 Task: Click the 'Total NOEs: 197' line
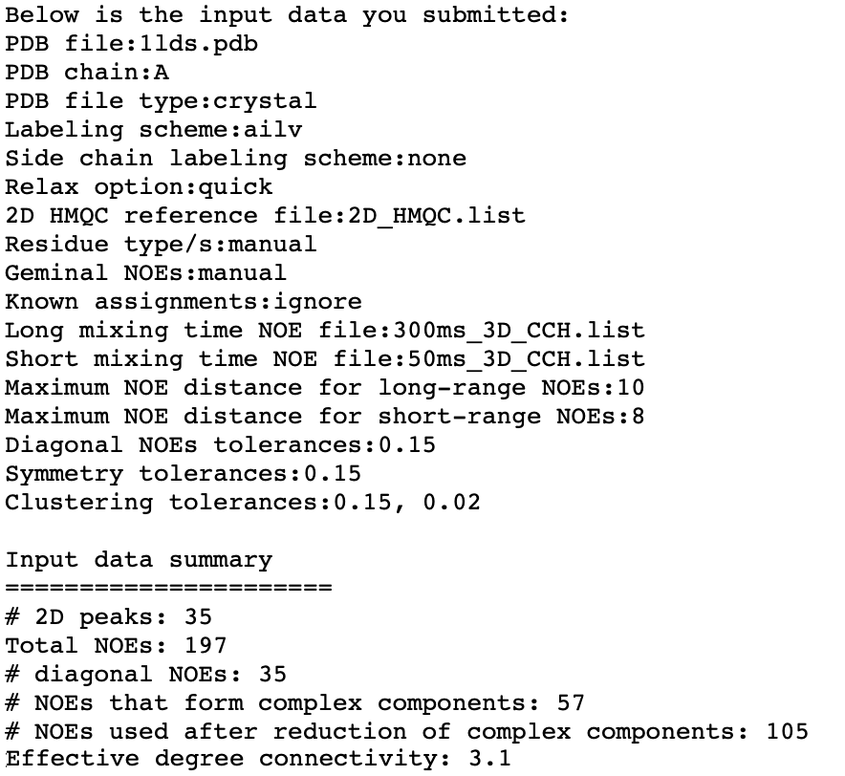pyautogui.click(x=117, y=646)
